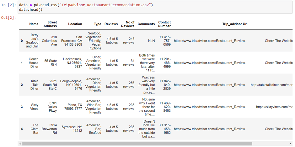Image resolution: width=295 pixels, height=147 pixels.
Task: Click the tripadvisor URL in The Clam Bar row
Action: tap(211, 129)
